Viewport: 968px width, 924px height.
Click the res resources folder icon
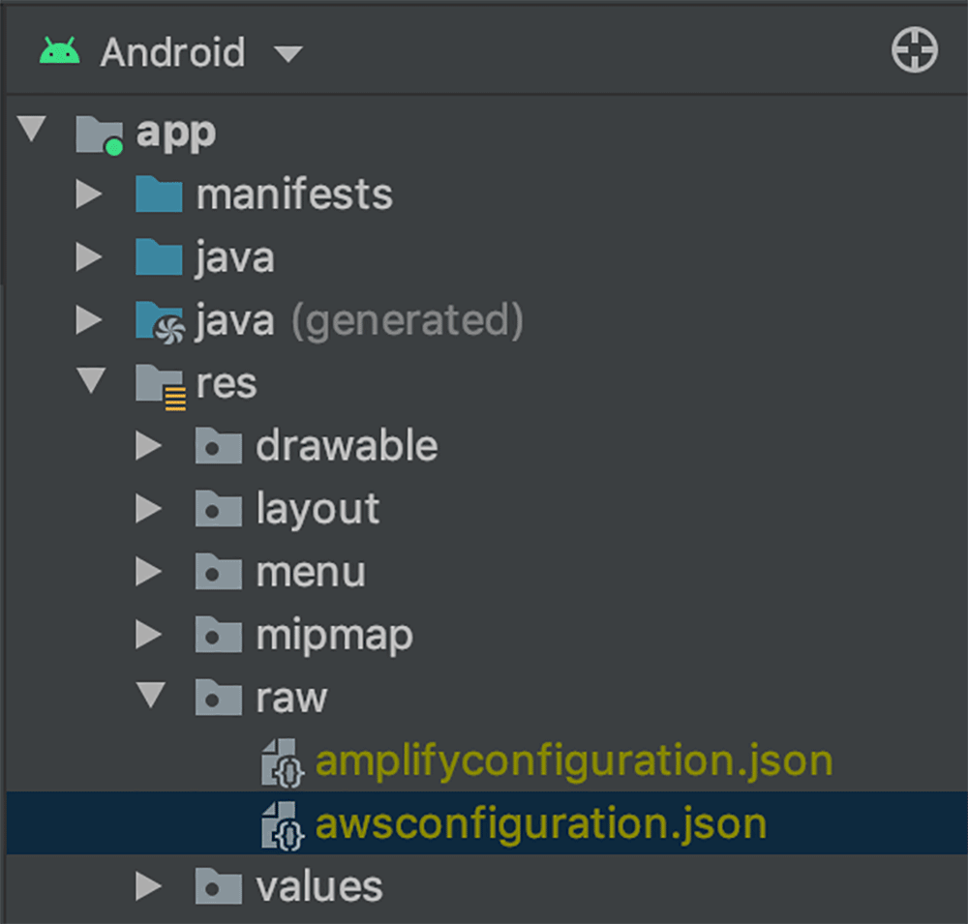coord(161,386)
